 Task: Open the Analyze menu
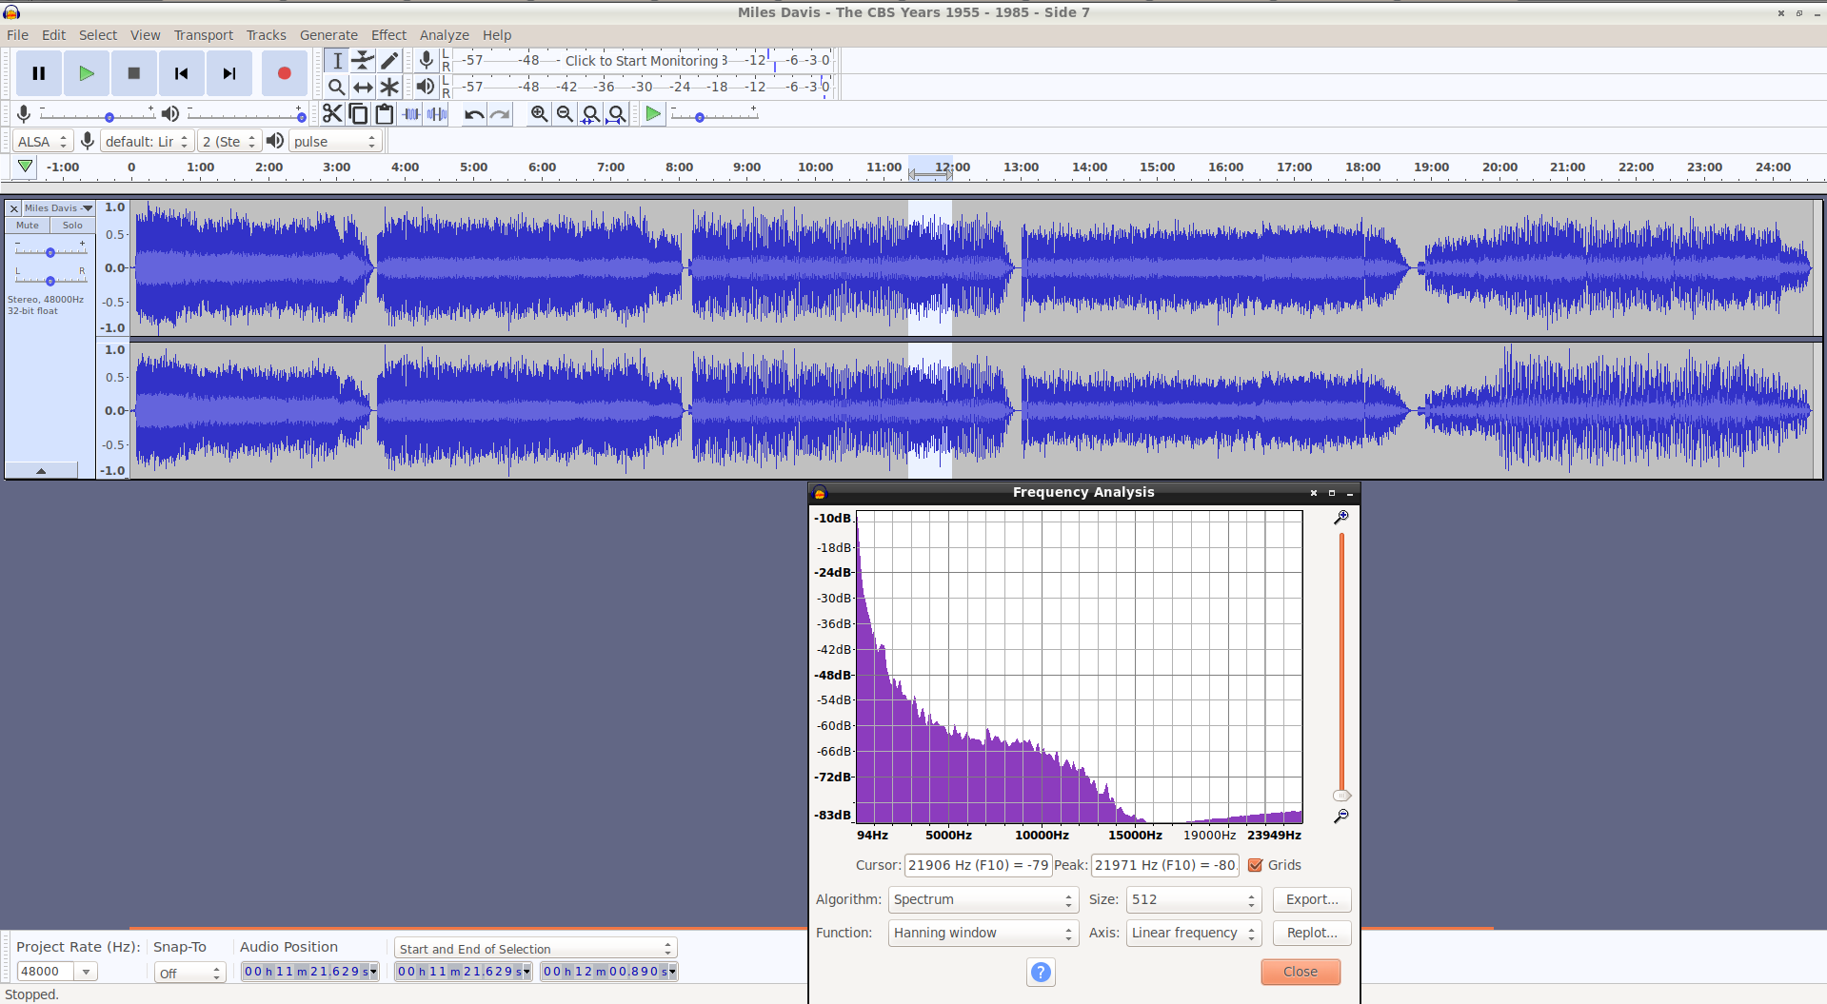pyautogui.click(x=444, y=35)
